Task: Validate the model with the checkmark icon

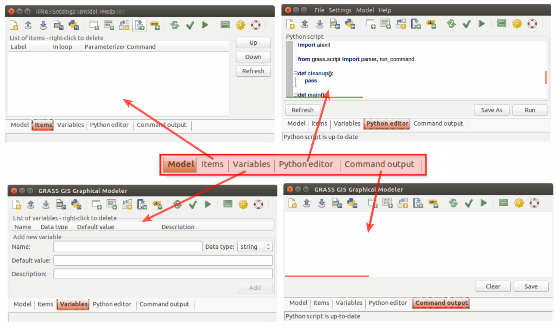Action: (x=190, y=25)
